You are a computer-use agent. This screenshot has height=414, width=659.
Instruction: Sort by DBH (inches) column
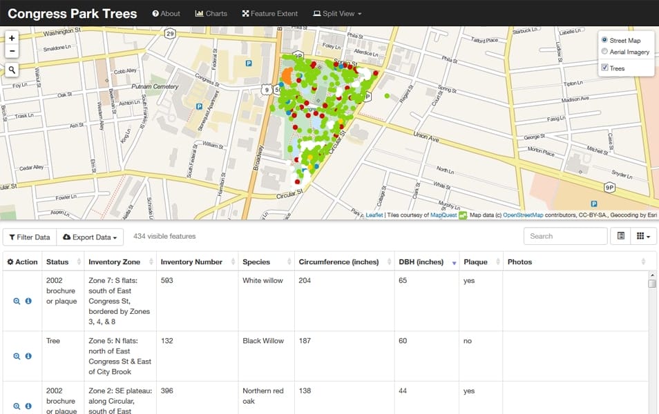427,262
